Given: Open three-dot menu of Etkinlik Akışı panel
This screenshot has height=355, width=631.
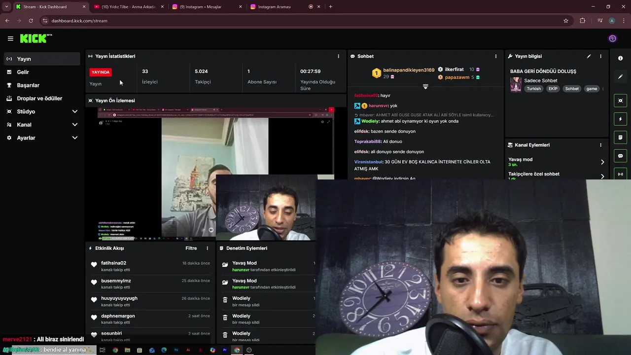Looking at the screenshot, I should click(207, 248).
